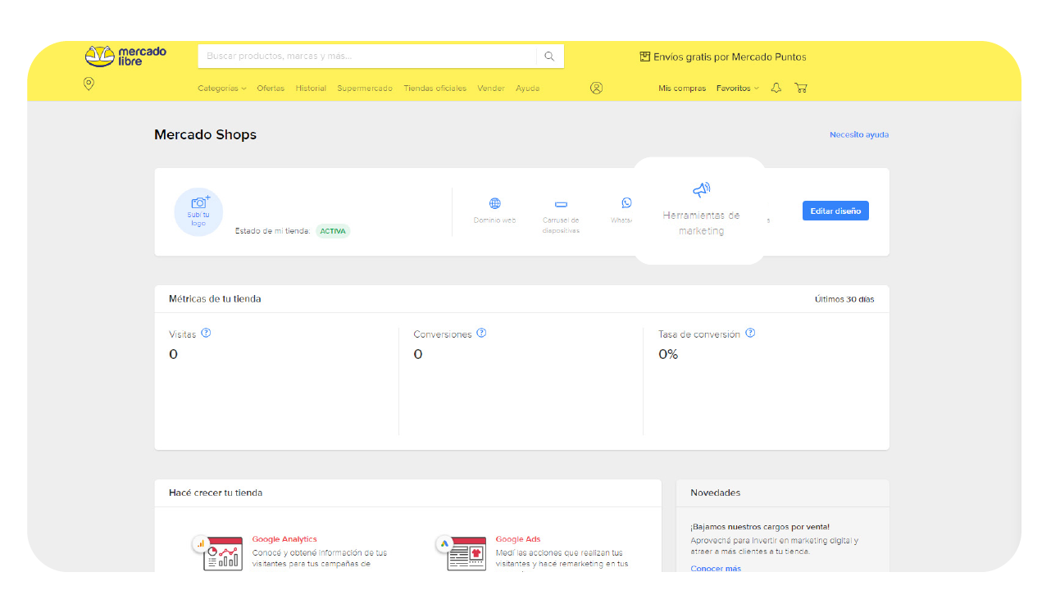The width and height of the screenshot is (1051, 613).
Task: Open the Ayuda menu item
Action: [527, 88]
